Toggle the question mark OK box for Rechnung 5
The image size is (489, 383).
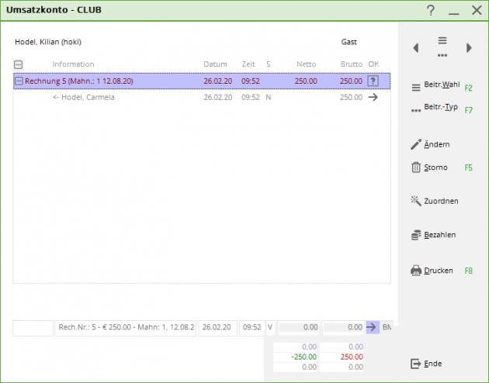coord(373,81)
